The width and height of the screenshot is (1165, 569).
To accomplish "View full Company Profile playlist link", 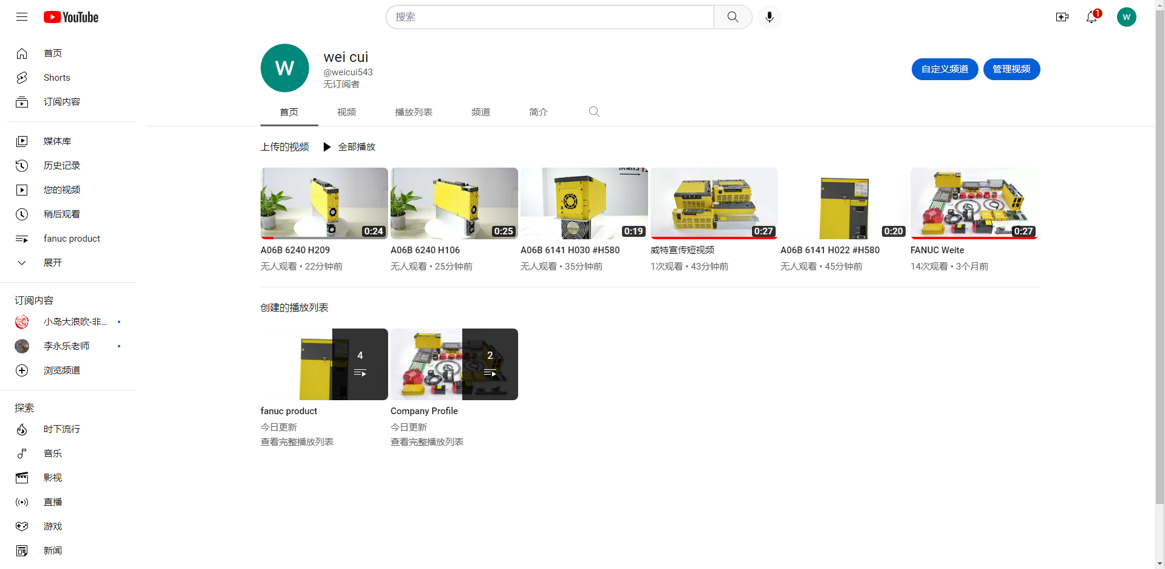I will tap(426, 442).
